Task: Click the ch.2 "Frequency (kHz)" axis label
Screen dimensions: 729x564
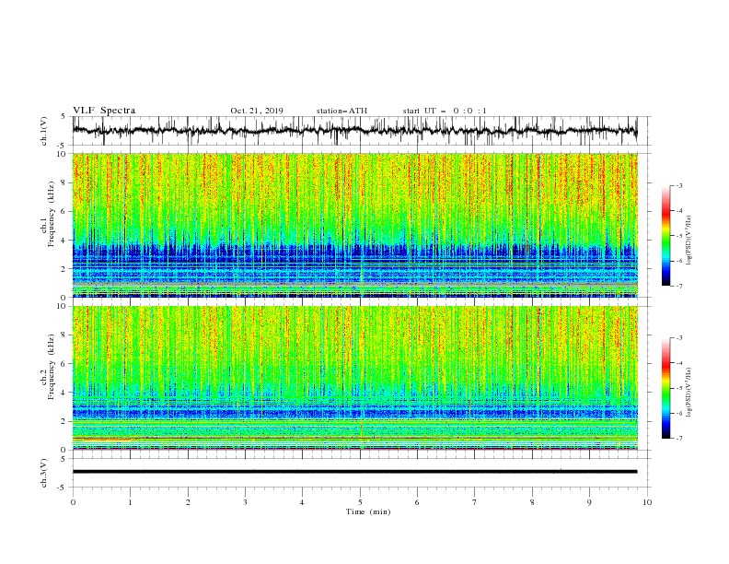Action: click(52, 367)
